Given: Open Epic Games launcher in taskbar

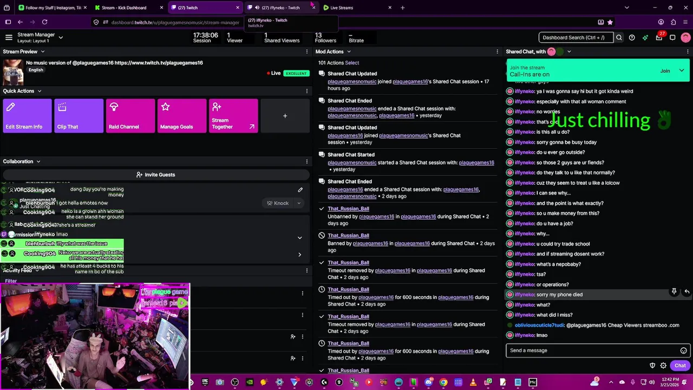Looking at the screenshot, I should pyautogui.click(x=205, y=382).
